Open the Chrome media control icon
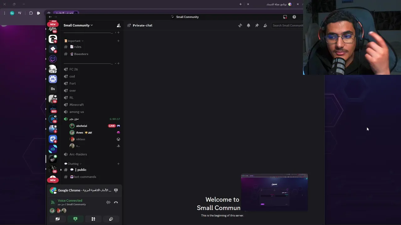The height and width of the screenshot is (225, 401). click(20, 13)
